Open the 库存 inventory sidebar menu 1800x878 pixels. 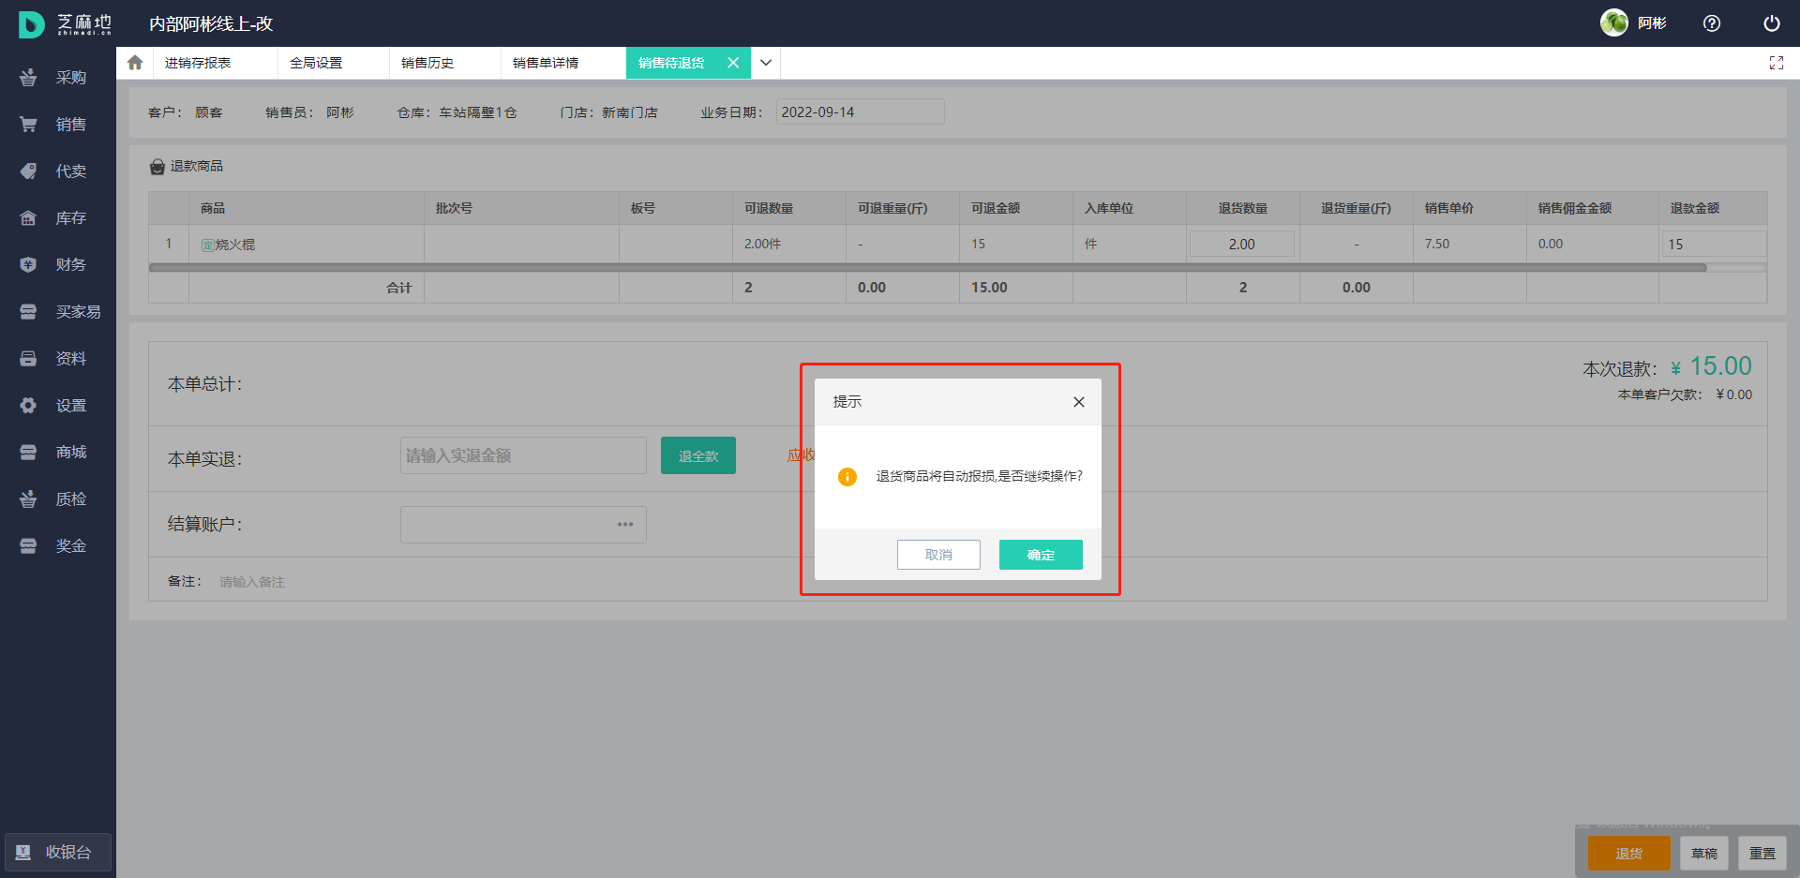56,218
